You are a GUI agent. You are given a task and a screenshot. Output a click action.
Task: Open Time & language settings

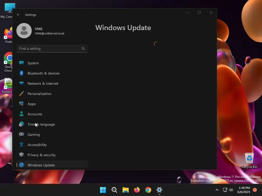[52, 124]
